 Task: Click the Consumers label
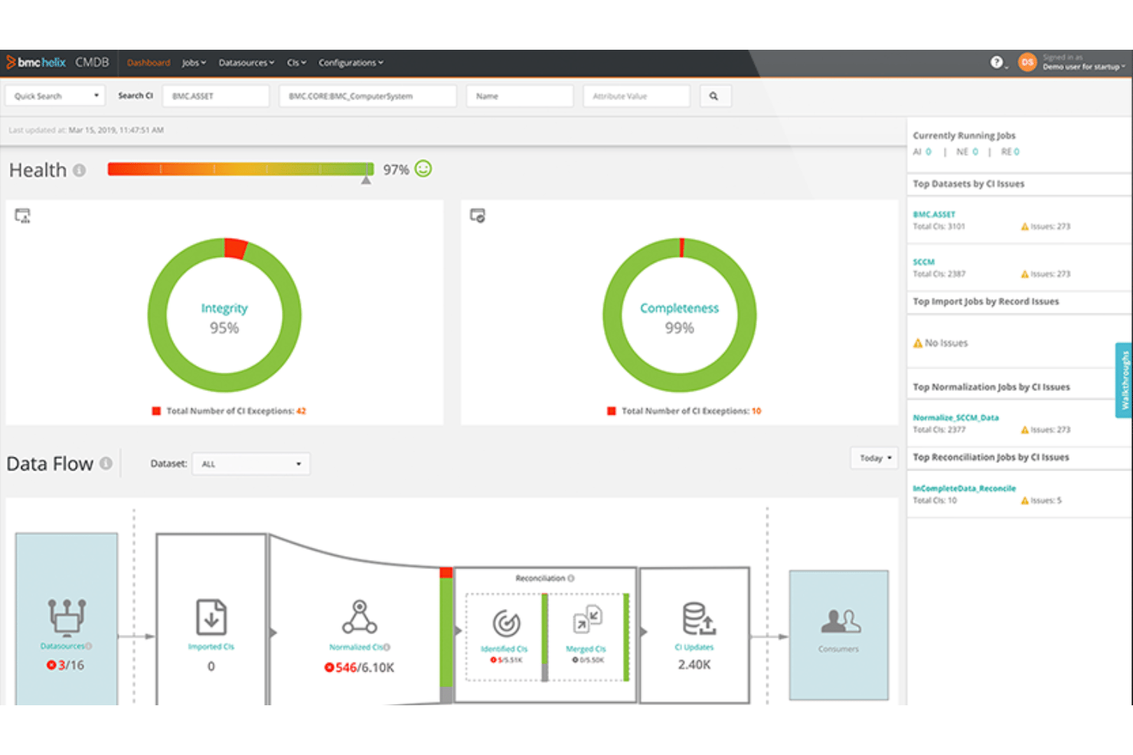838,649
